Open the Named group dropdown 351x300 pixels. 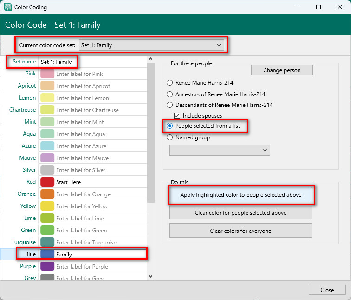[x=220, y=150]
